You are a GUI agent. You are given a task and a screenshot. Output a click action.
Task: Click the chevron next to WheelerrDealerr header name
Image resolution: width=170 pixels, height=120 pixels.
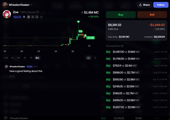[x=32, y=5]
